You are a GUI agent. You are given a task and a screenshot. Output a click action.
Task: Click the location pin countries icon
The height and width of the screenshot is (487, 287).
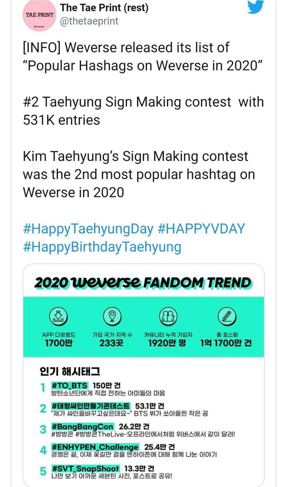point(112,316)
